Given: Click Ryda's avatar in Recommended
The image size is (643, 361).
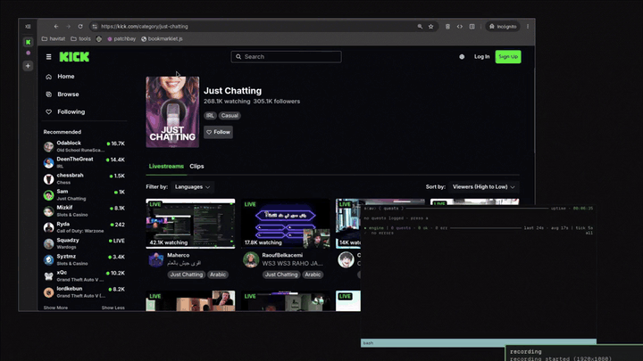Looking at the screenshot, I should click(49, 227).
